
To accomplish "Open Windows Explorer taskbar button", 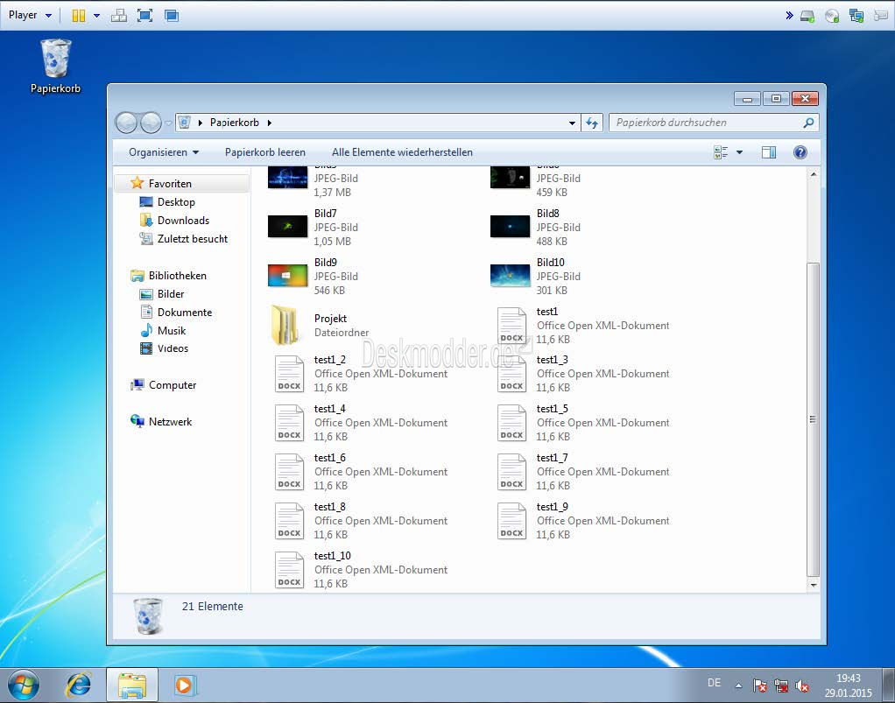I will tap(132, 685).
